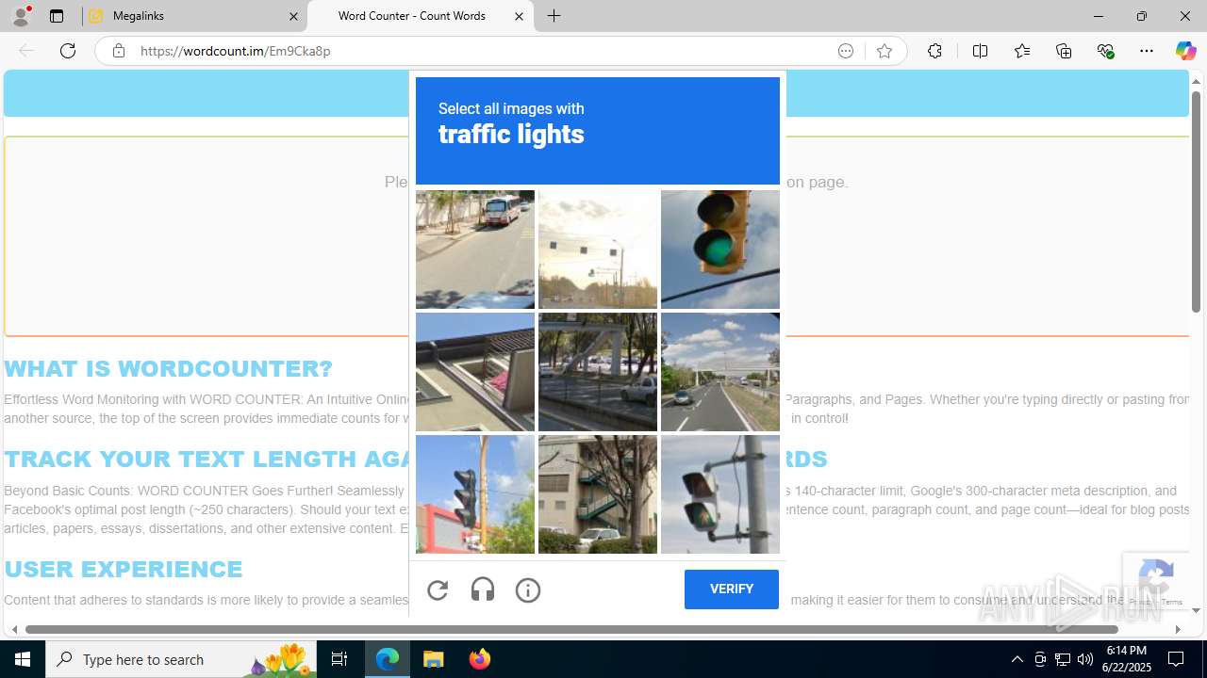
Task: Open Settings and more menu
Action: (1147, 51)
